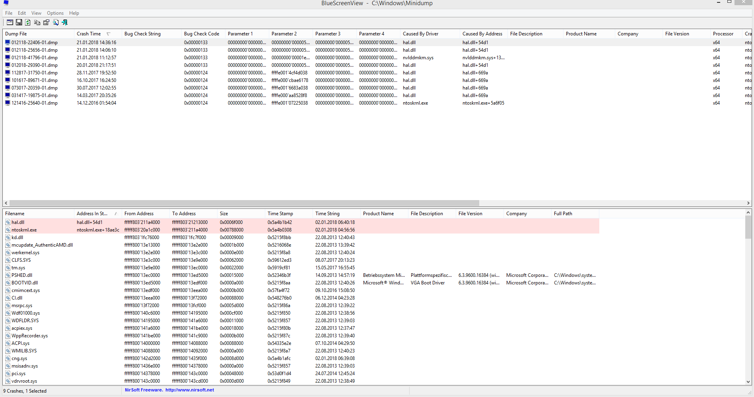Image resolution: width=754 pixels, height=397 pixels.
Task: Select the CLFS.SYS driver row
Action: tap(301, 260)
